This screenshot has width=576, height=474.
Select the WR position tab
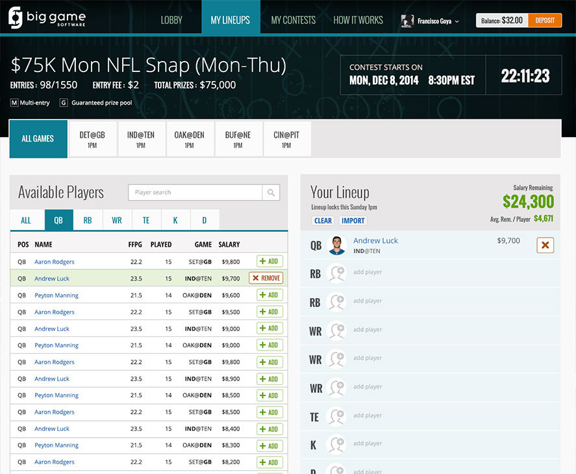pos(117,220)
